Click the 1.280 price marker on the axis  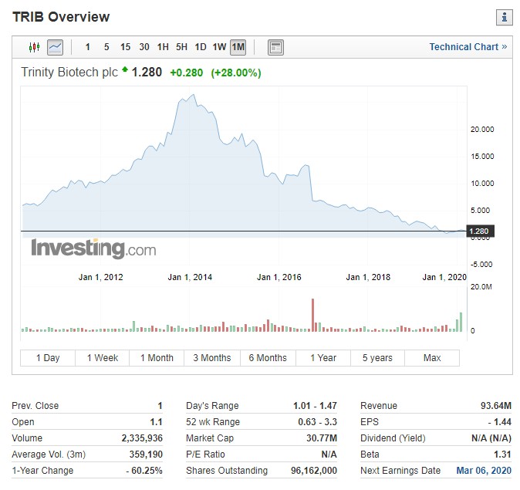tap(480, 231)
